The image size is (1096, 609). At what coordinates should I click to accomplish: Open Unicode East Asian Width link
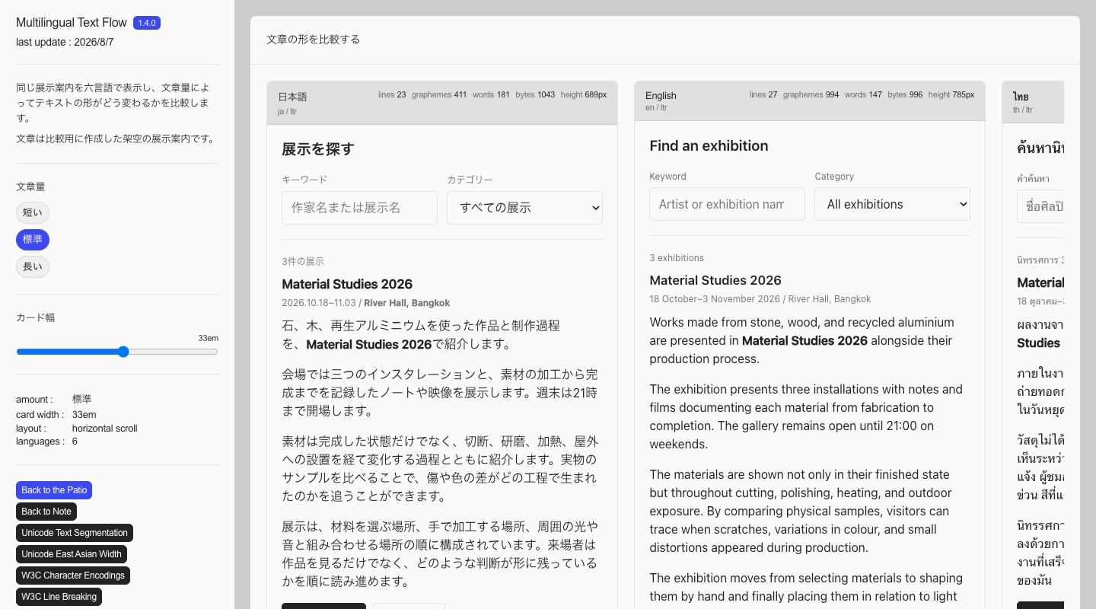[72, 554]
